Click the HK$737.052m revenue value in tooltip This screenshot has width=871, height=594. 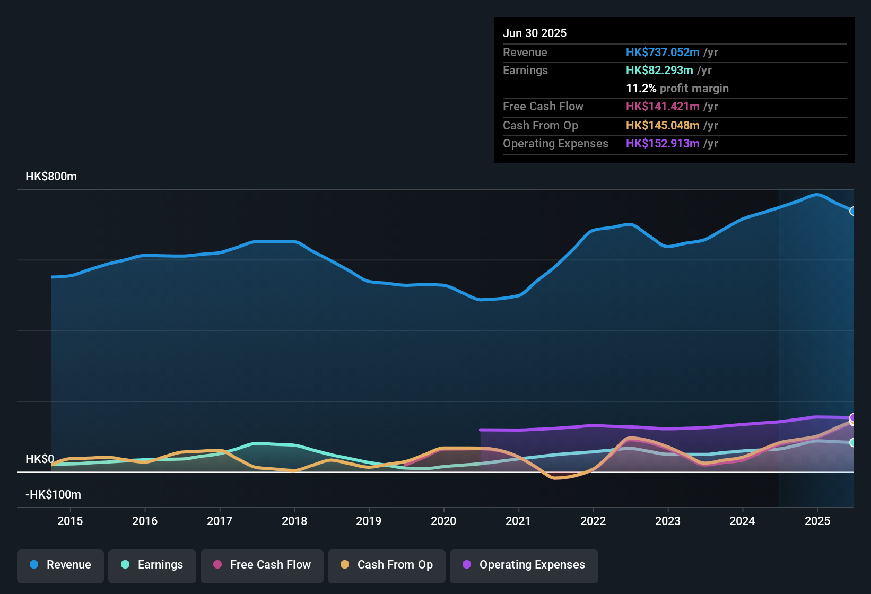click(x=663, y=53)
